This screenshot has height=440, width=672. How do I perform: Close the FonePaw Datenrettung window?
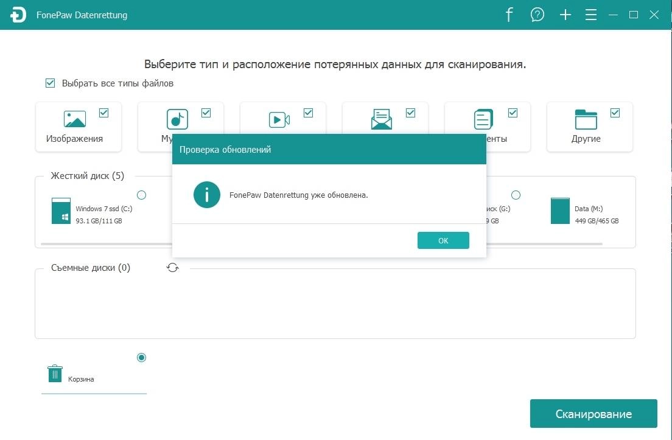pyautogui.click(x=654, y=15)
